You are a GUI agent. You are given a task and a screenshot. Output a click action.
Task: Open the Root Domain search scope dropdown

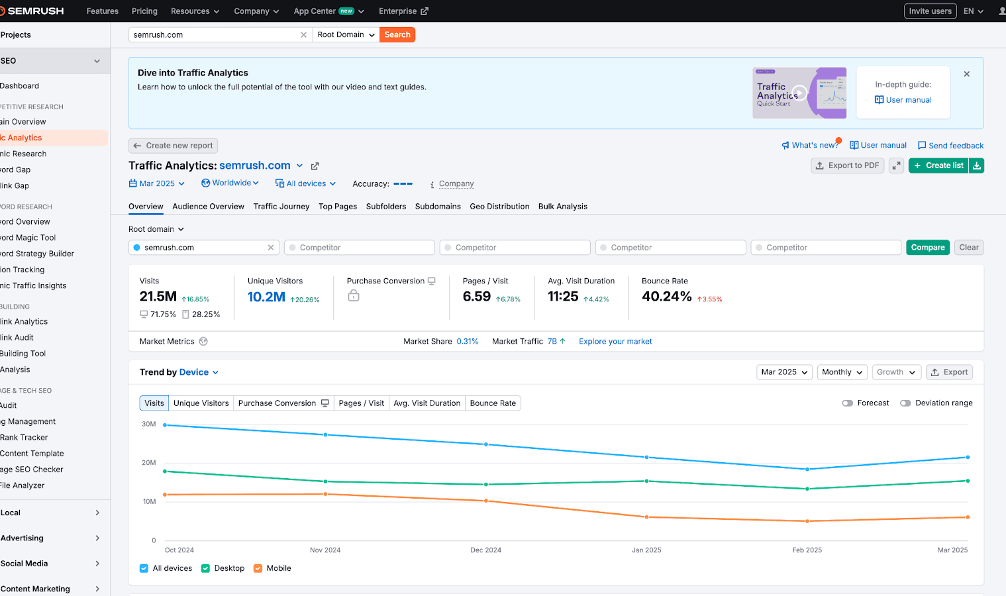click(x=345, y=34)
